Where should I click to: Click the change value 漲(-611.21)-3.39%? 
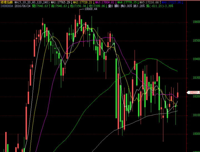[x=160, y=6]
